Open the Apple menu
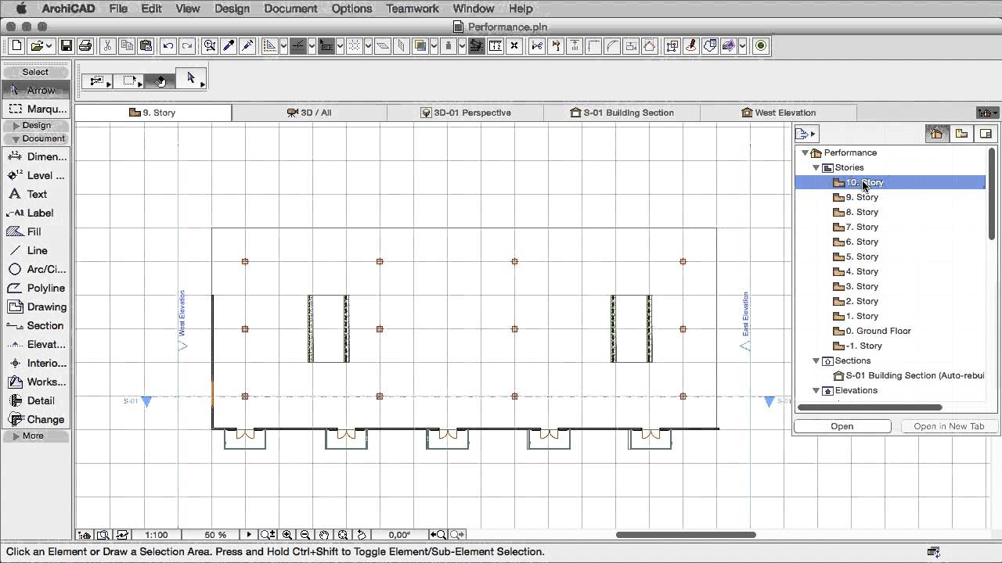 pyautogui.click(x=21, y=9)
